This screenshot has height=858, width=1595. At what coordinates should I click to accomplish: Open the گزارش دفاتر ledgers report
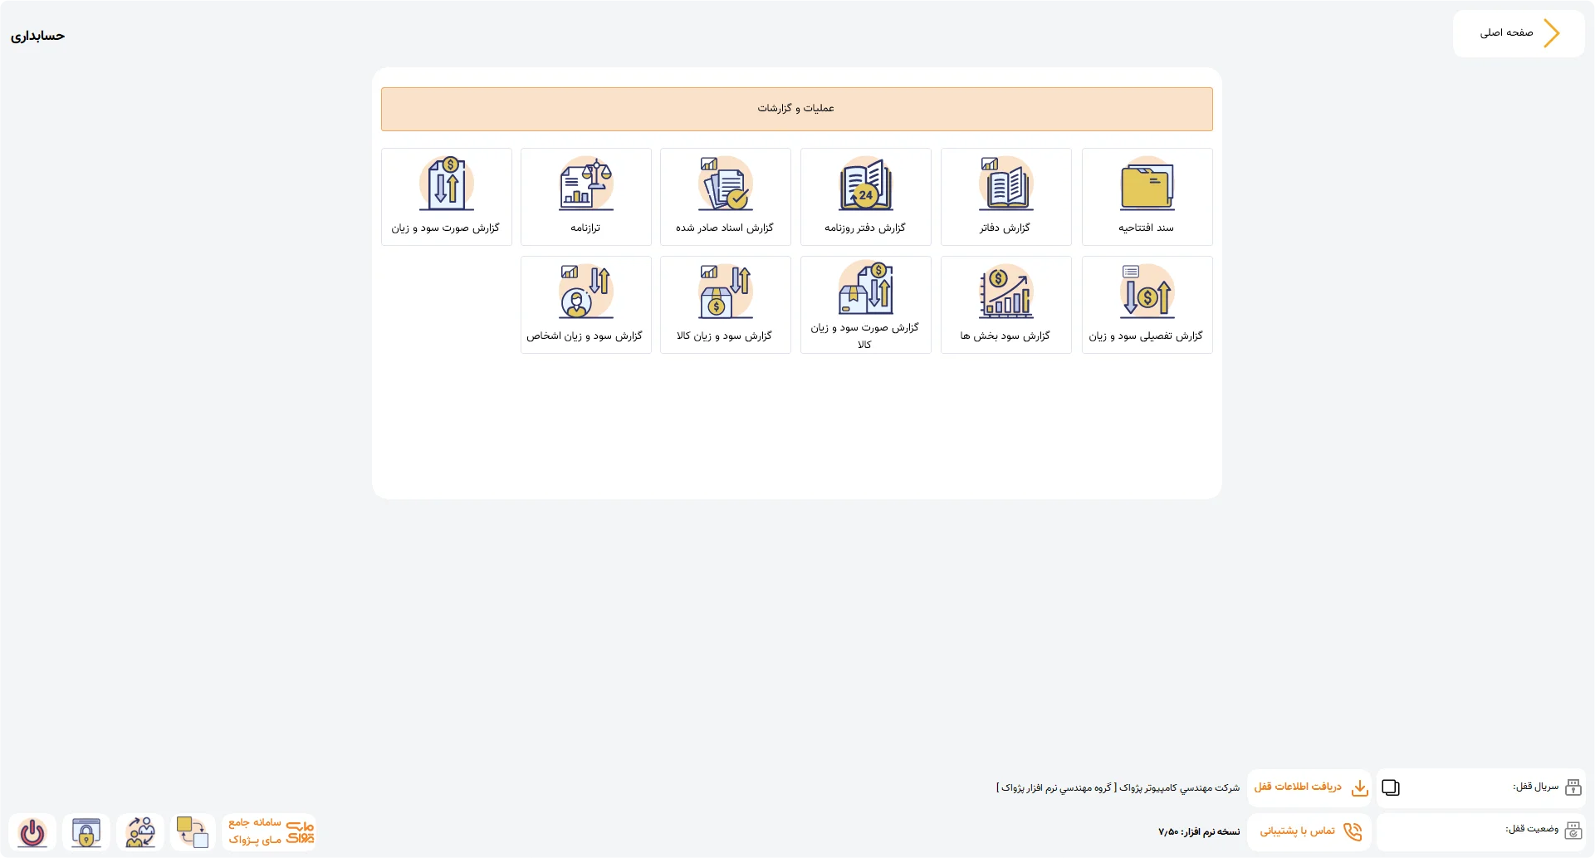[x=1005, y=197]
